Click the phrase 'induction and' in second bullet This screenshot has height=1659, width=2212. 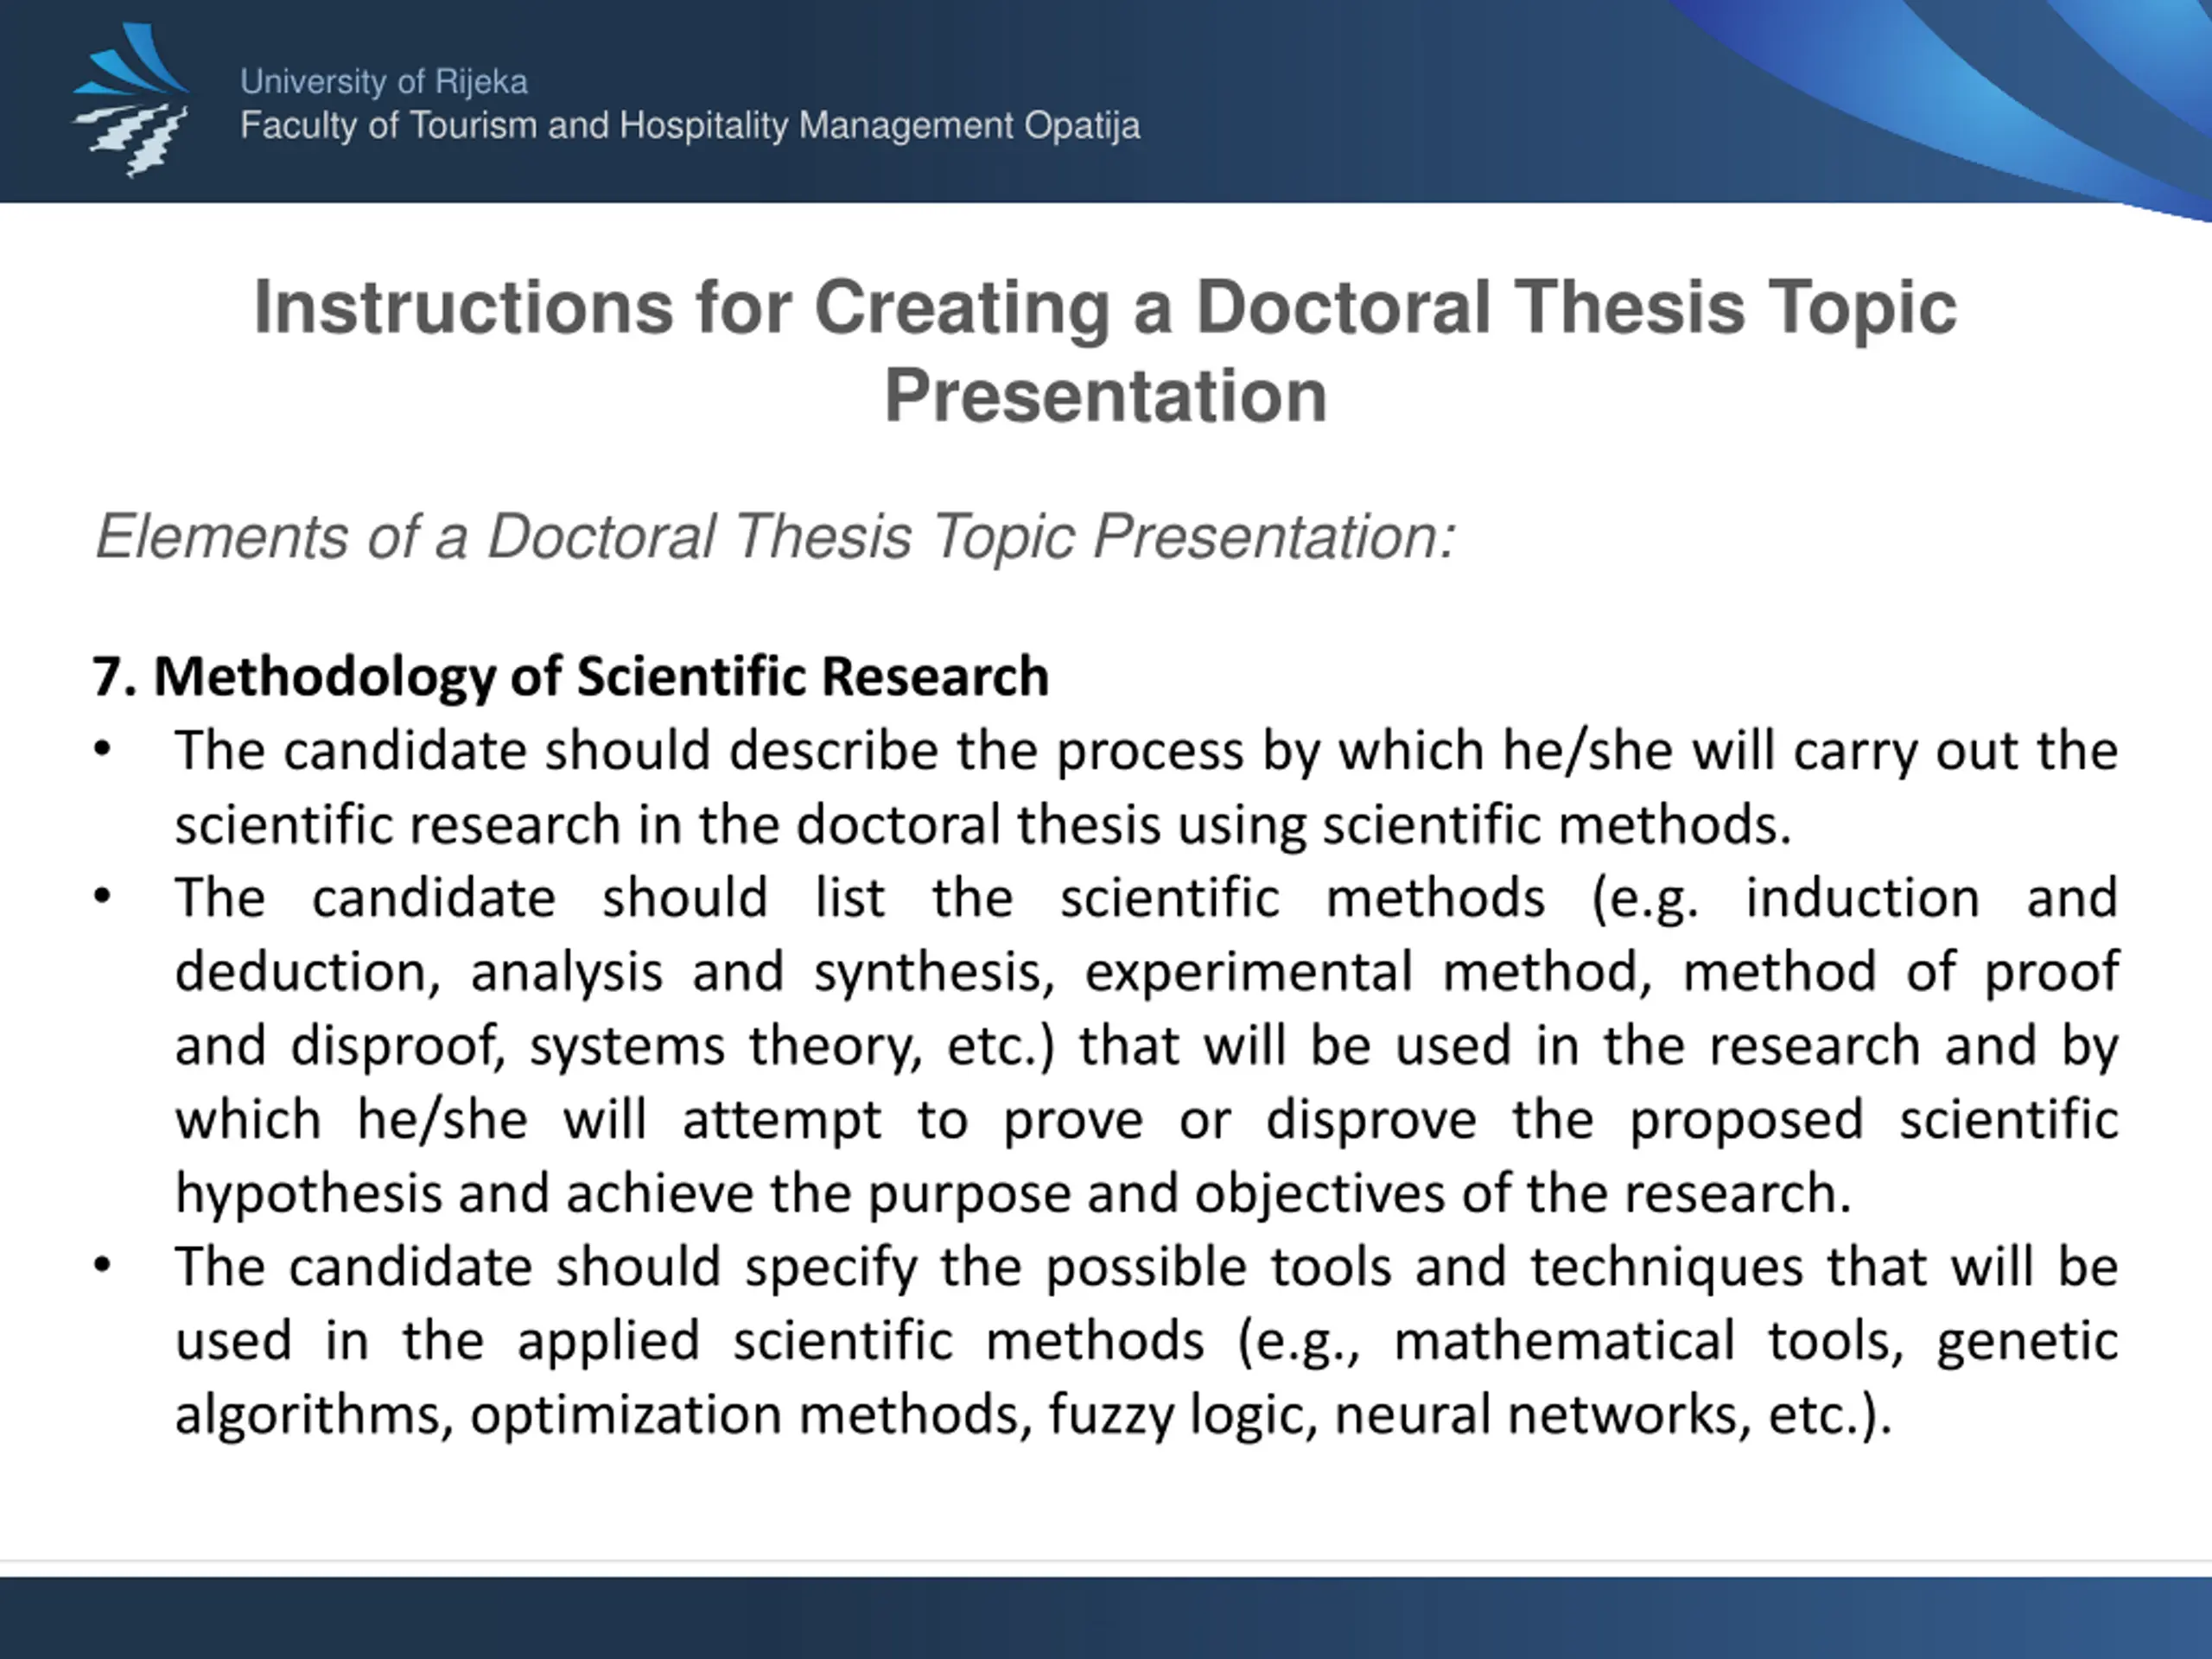(x=1932, y=898)
